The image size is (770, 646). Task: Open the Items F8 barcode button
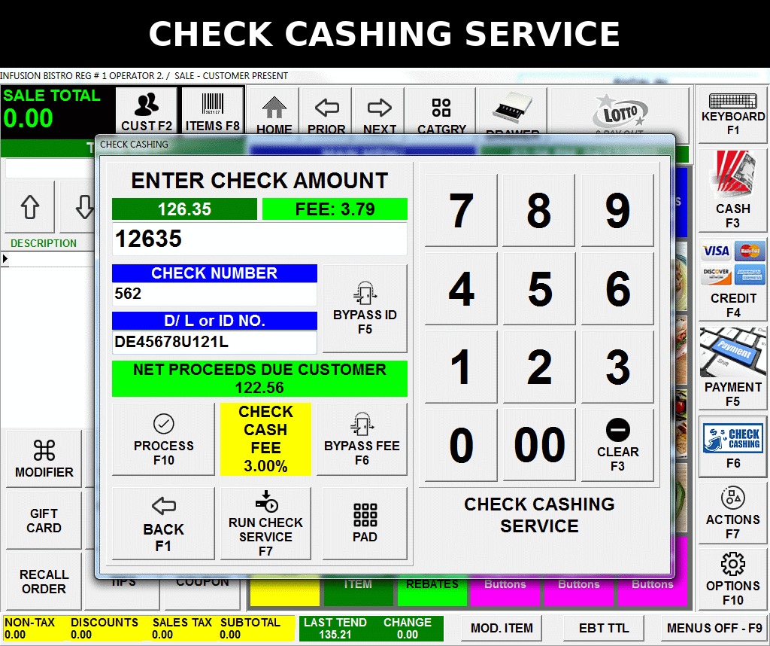pyautogui.click(x=212, y=111)
